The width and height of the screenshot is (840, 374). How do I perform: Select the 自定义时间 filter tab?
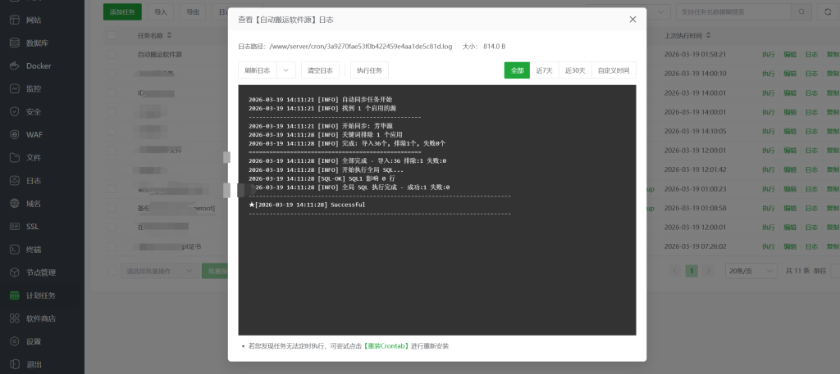614,70
